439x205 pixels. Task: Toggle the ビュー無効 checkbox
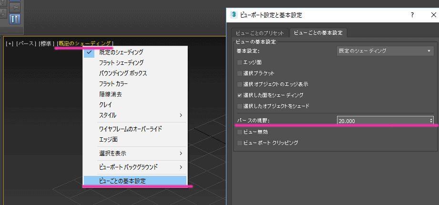[239, 132]
